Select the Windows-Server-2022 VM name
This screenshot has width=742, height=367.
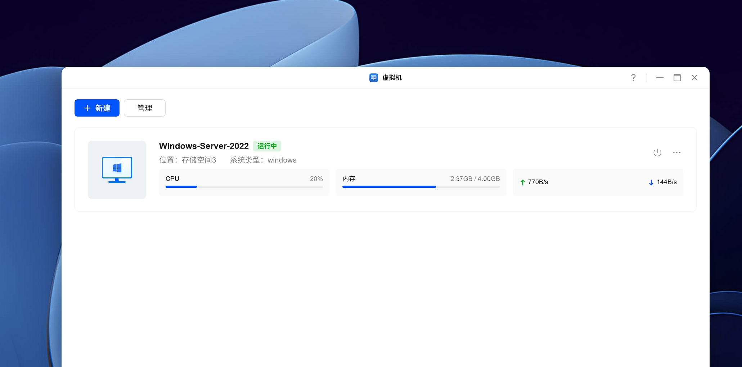click(204, 146)
